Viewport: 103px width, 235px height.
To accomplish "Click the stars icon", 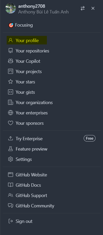I will (11, 82).
